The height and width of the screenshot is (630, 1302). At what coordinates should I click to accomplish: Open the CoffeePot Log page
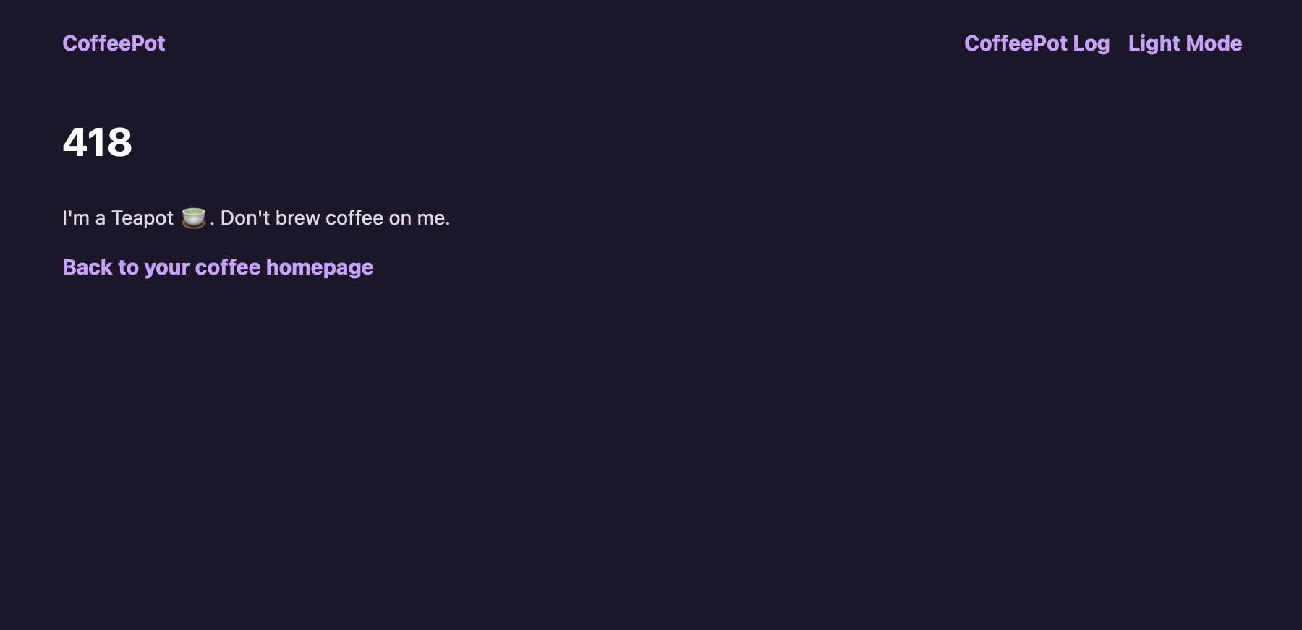1037,43
